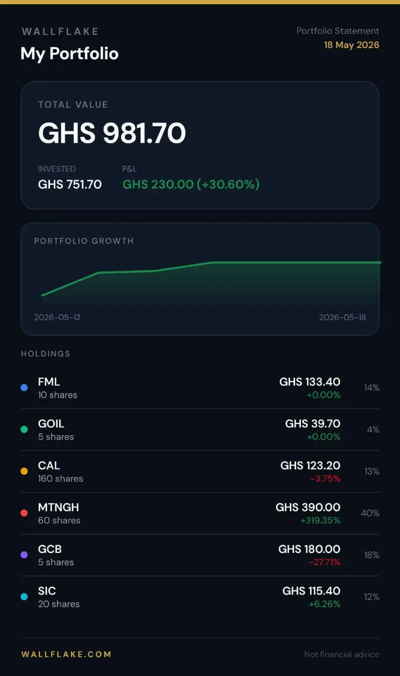
Task: Click the green GOIL color dot
Action: pos(24,429)
